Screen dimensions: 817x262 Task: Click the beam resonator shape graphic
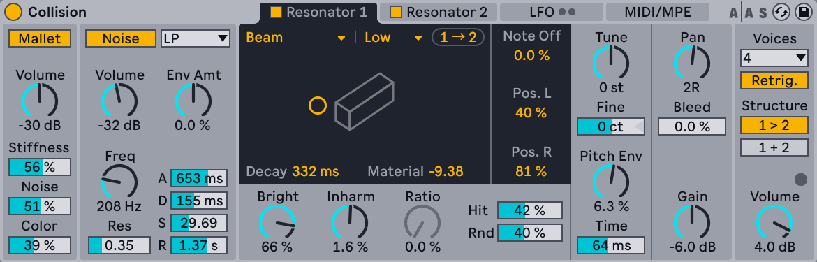(364, 101)
